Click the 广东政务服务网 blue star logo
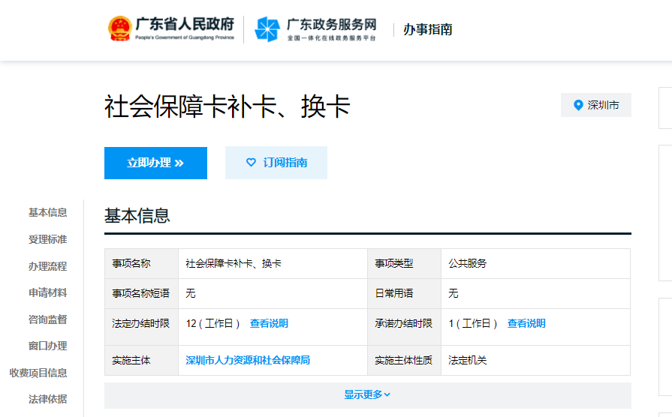The width and height of the screenshot is (672, 417). [267, 29]
